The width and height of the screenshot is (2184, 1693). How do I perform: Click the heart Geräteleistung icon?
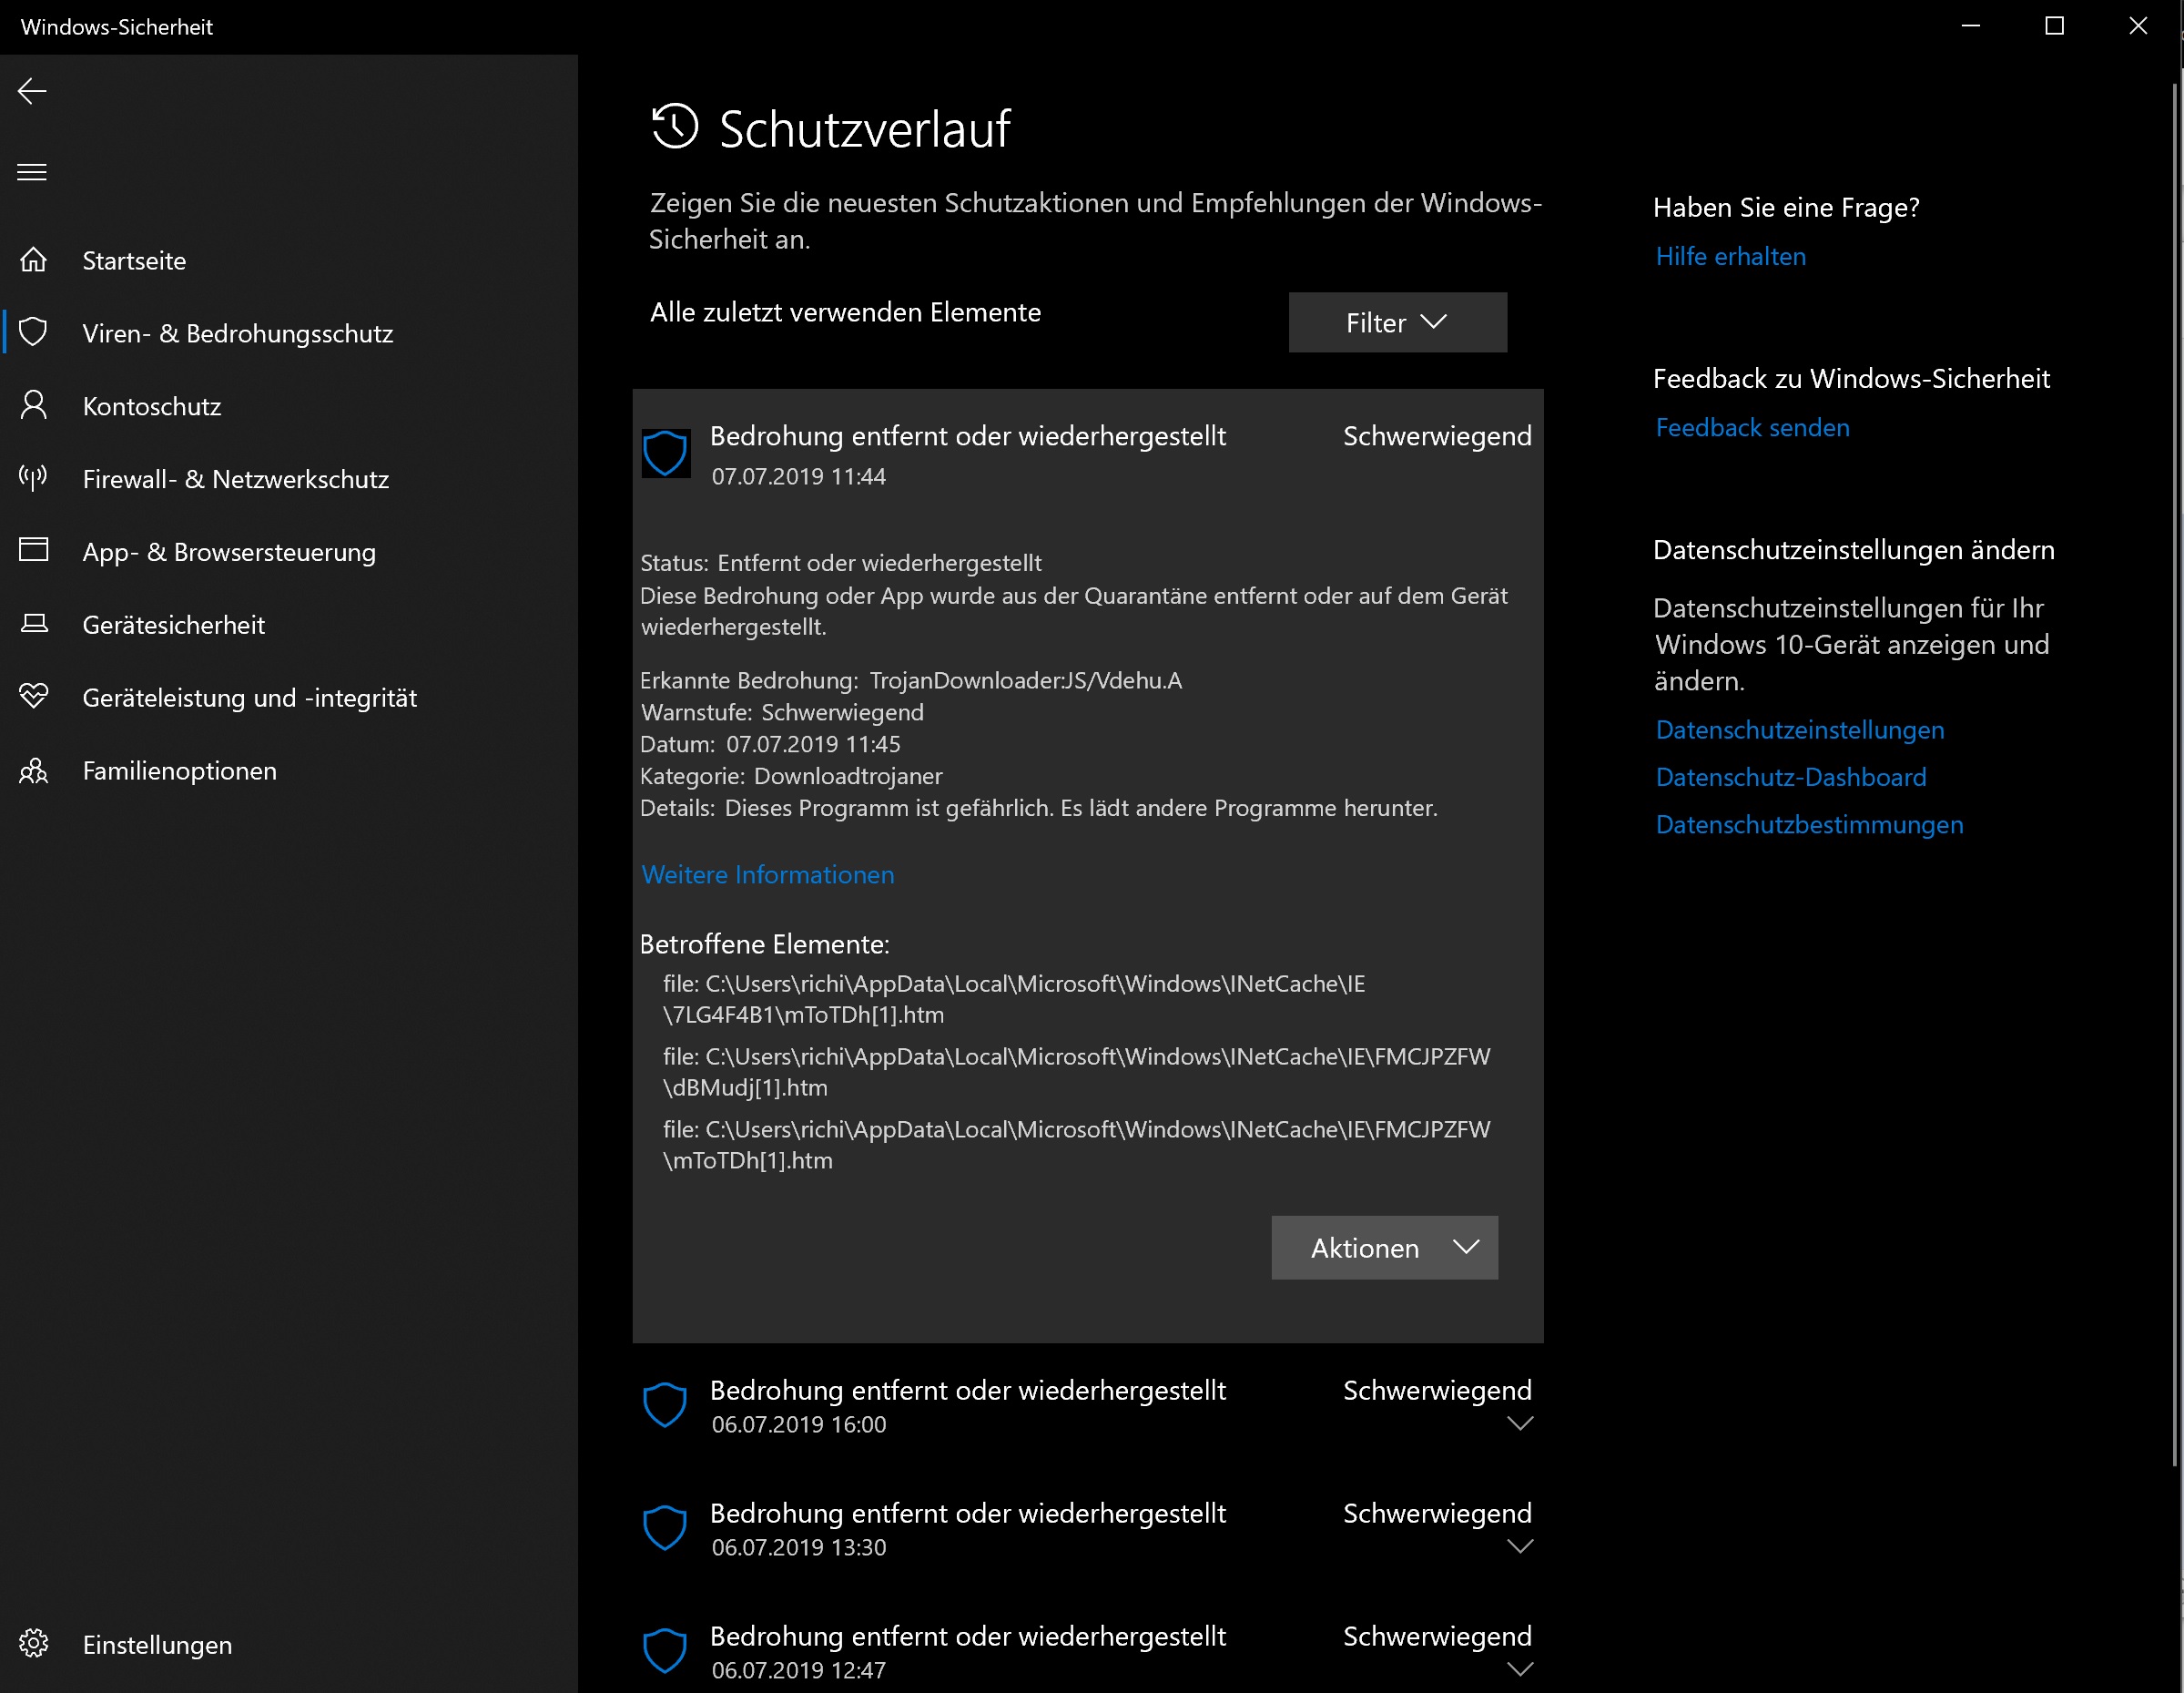pyautogui.click(x=33, y=697)
